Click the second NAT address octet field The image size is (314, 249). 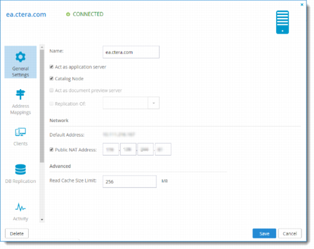click(128, 149)
